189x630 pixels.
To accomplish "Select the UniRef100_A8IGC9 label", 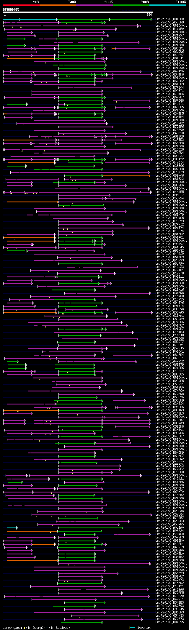I will pyautogui.click(x=170, y=137).
